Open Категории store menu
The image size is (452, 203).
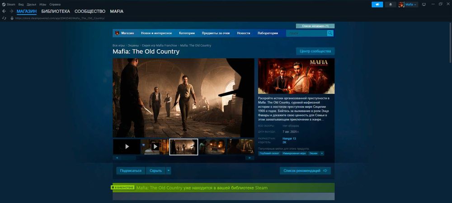tap(187, 33)
